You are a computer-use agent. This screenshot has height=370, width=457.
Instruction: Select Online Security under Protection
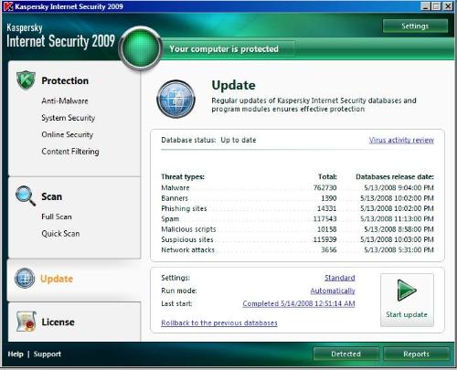(x=68, y=134)
